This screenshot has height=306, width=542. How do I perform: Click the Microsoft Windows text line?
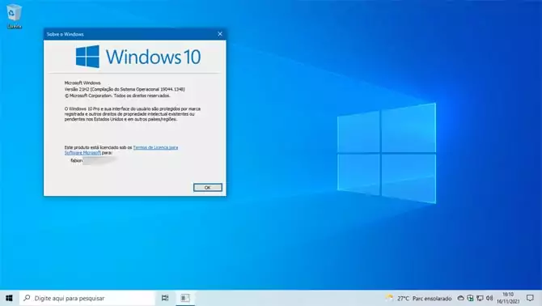[x=83, y=83]
